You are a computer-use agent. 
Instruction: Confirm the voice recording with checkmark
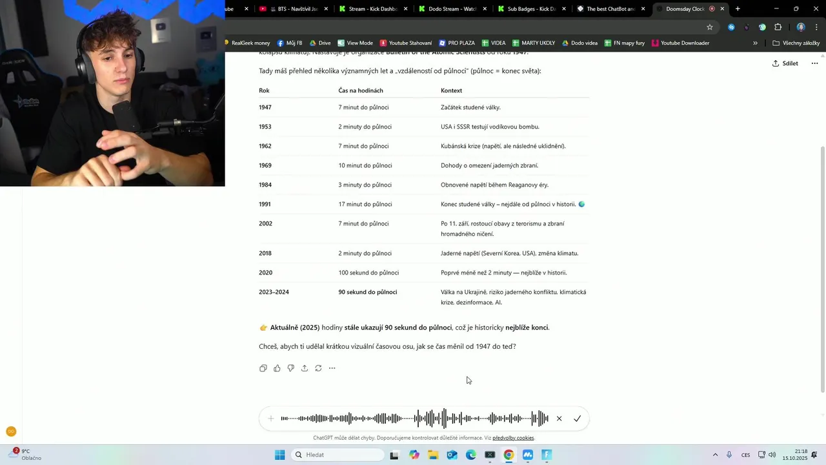click(x=577, y=418)
